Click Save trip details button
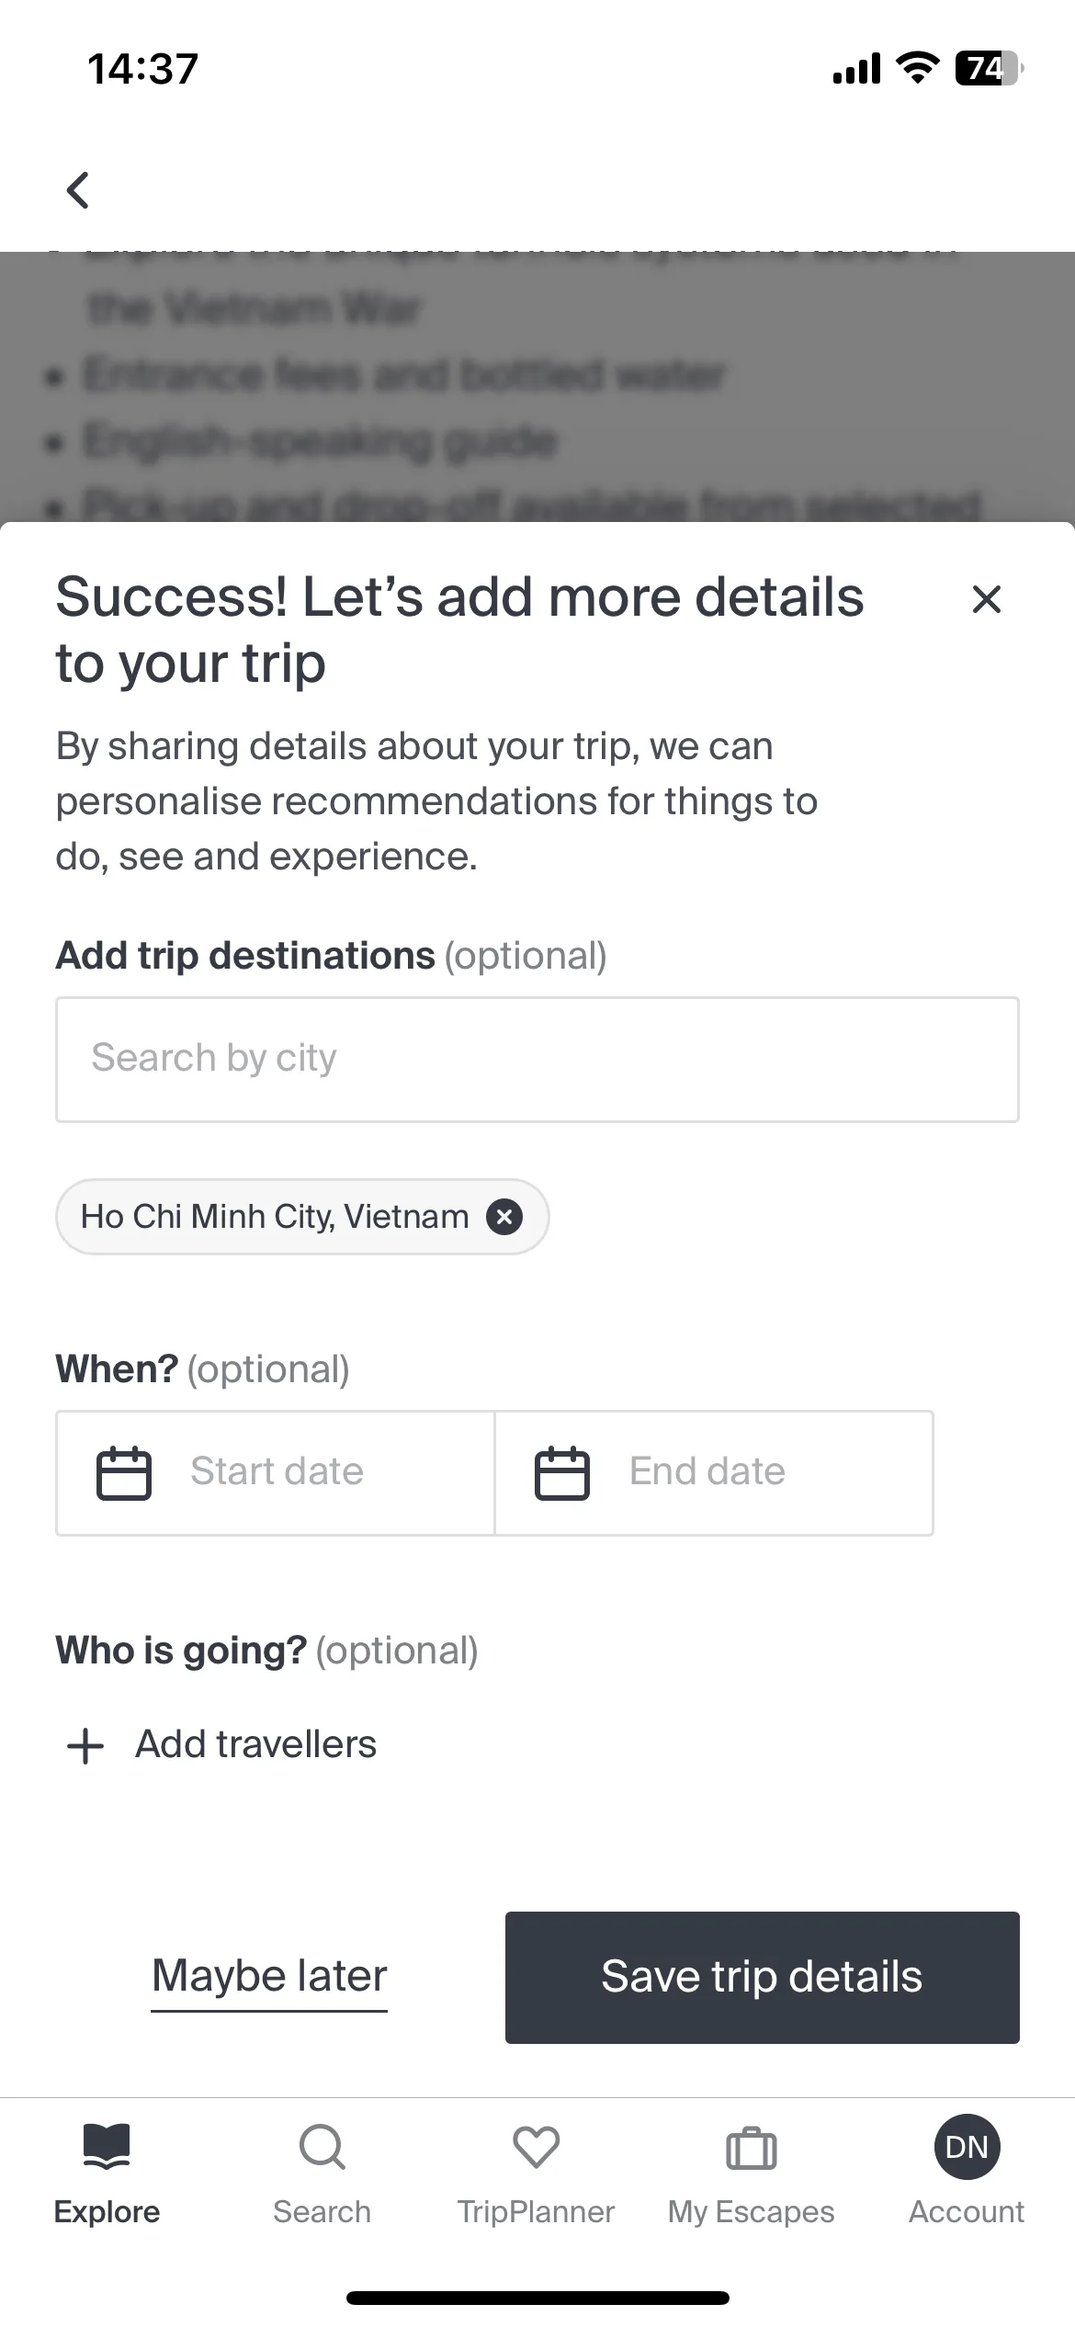Viewport: 1075px width, 2327px height. point(763,1978)
